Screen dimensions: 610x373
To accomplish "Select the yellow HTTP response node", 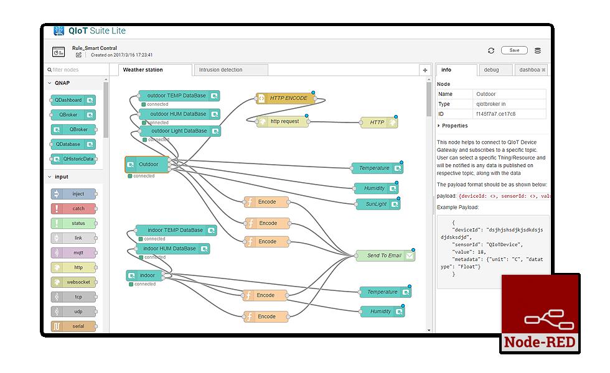I will (379, 122).
